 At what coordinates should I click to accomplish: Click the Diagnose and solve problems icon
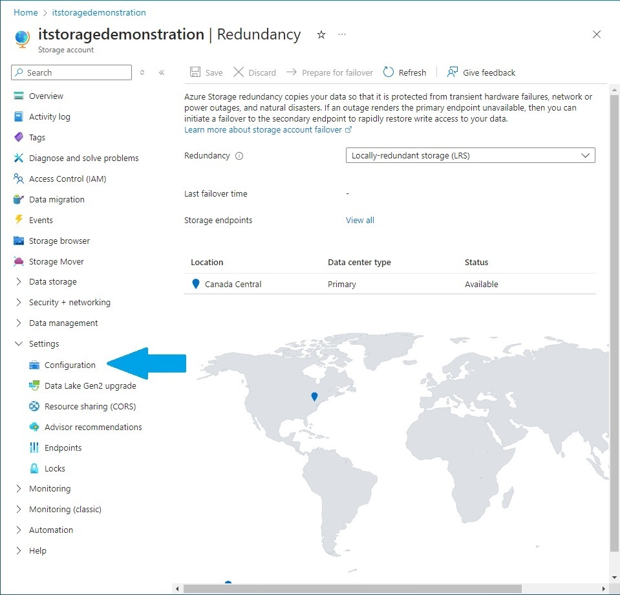click(19, 158)
